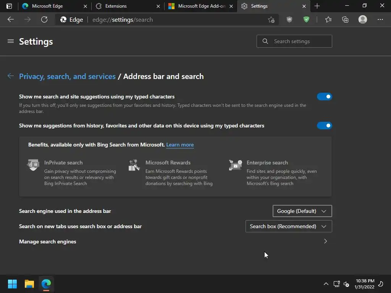Click the Microsoft Rewards heading
This screenshot has width=391, height=293.
[168, 163]
